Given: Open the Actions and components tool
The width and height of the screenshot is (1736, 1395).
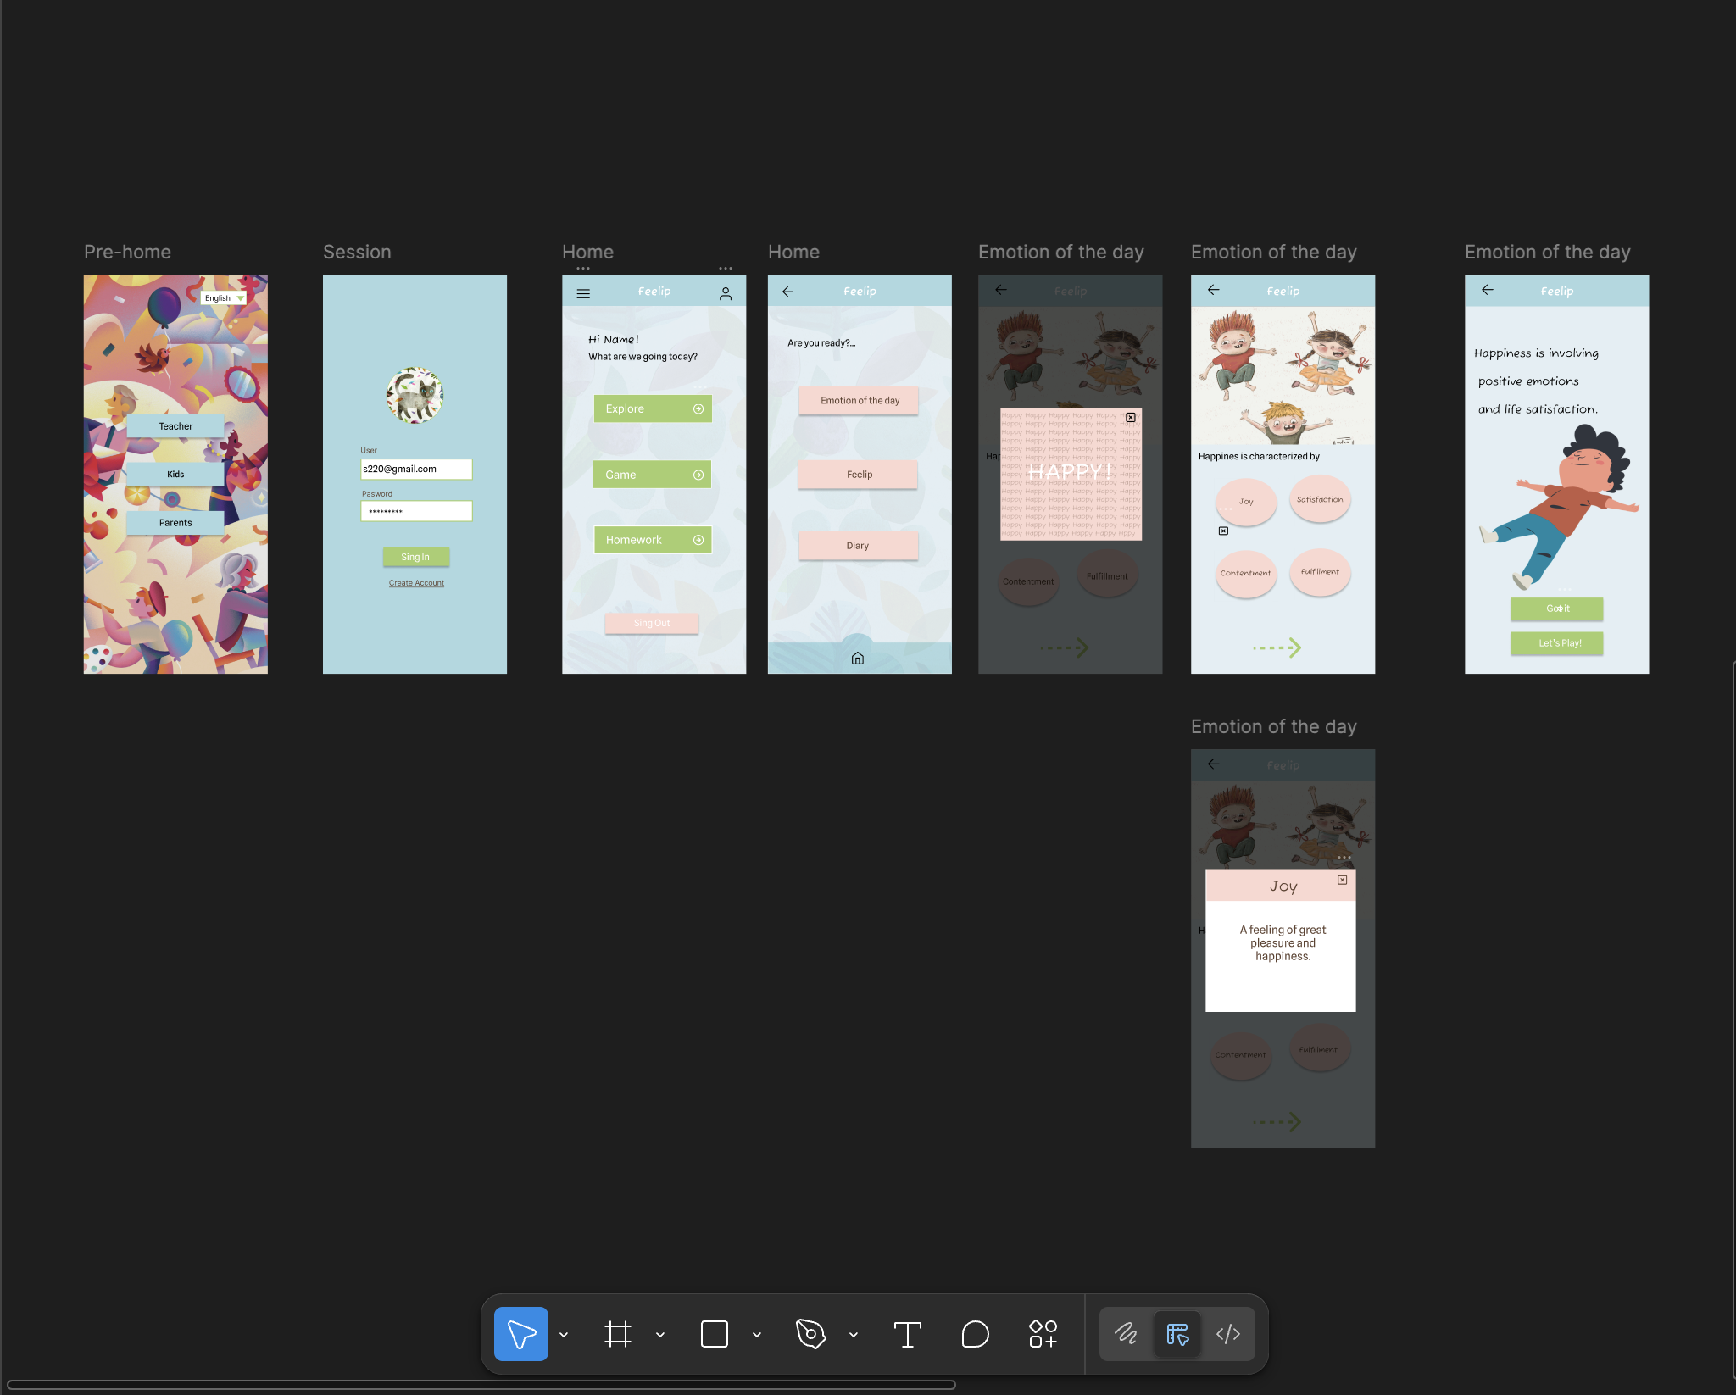Looking at the screenshot, I should click(x=1043, y=1334).
